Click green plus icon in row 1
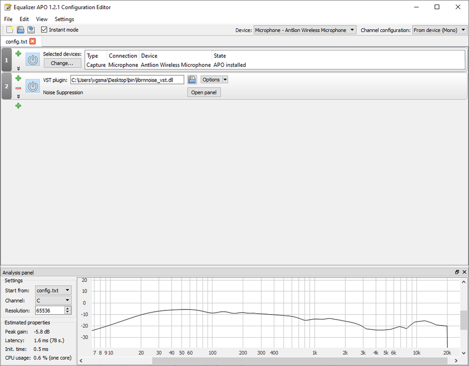The height and width of the screenshot is (366, 469). [18, 54]
